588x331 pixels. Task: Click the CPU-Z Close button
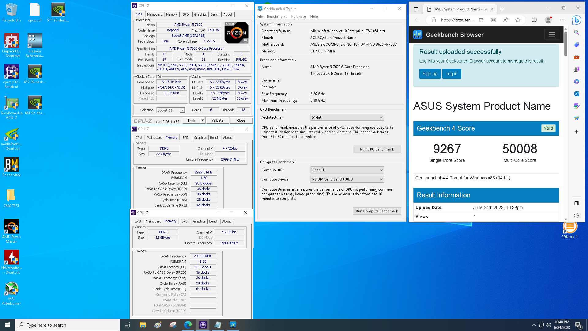coord(241,120)
